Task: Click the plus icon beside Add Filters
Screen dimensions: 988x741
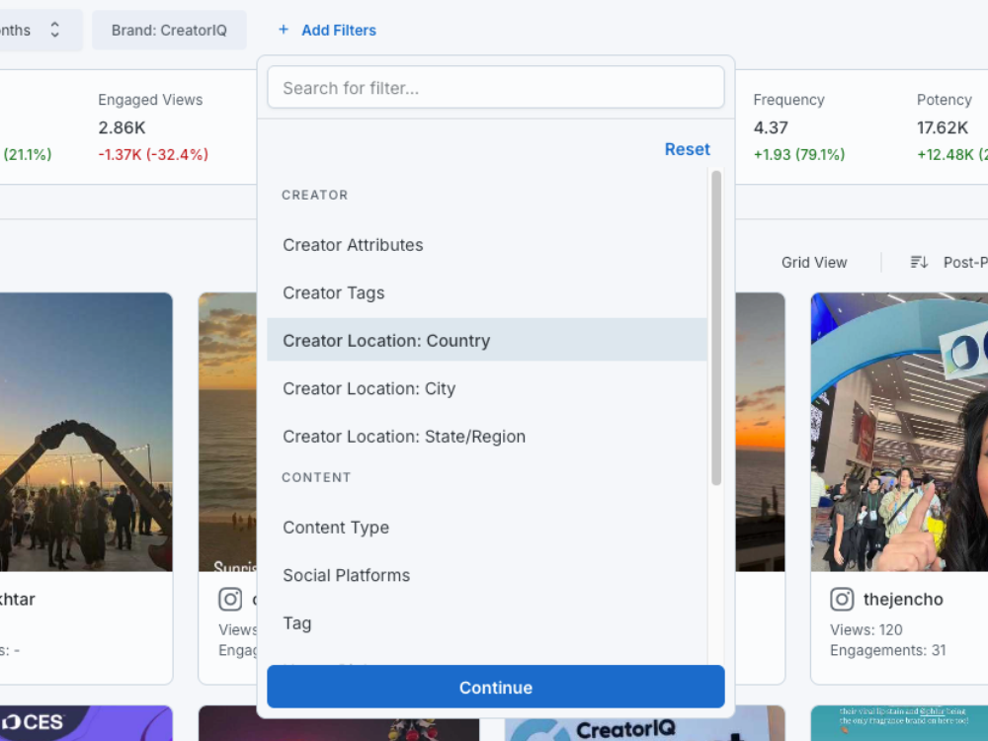Action: 284,31
